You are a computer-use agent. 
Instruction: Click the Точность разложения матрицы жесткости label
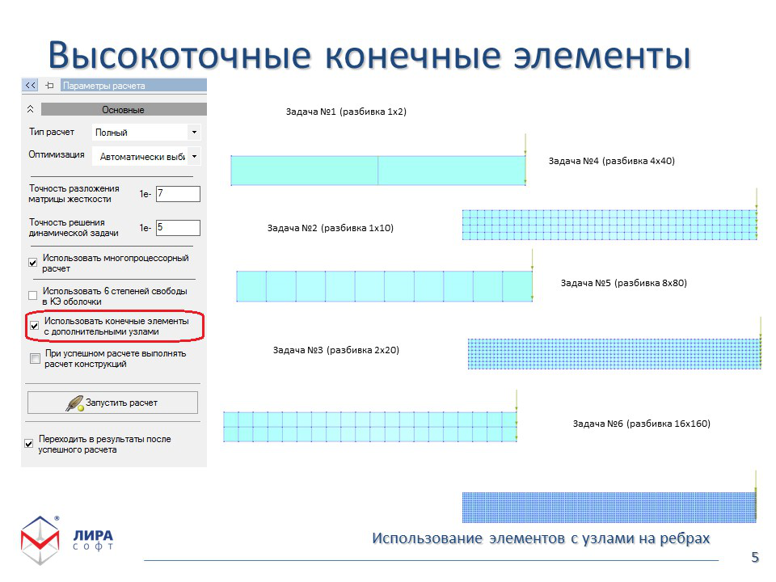(x=74, y=193)
